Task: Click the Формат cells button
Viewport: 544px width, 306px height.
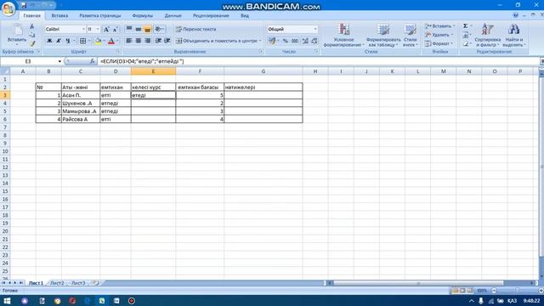Action: coord(439,43)
